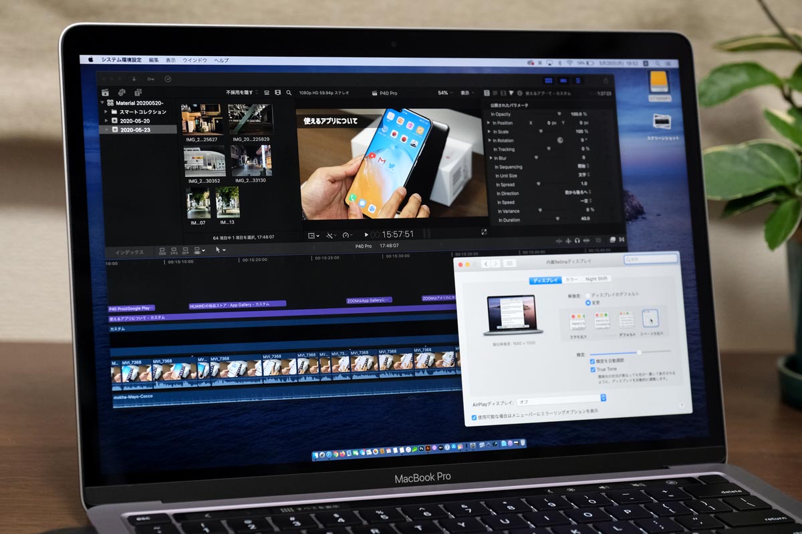The width and height of the screenshot is (802, 534).
Task: Open the effects browser icon
Action: point(613,240)
